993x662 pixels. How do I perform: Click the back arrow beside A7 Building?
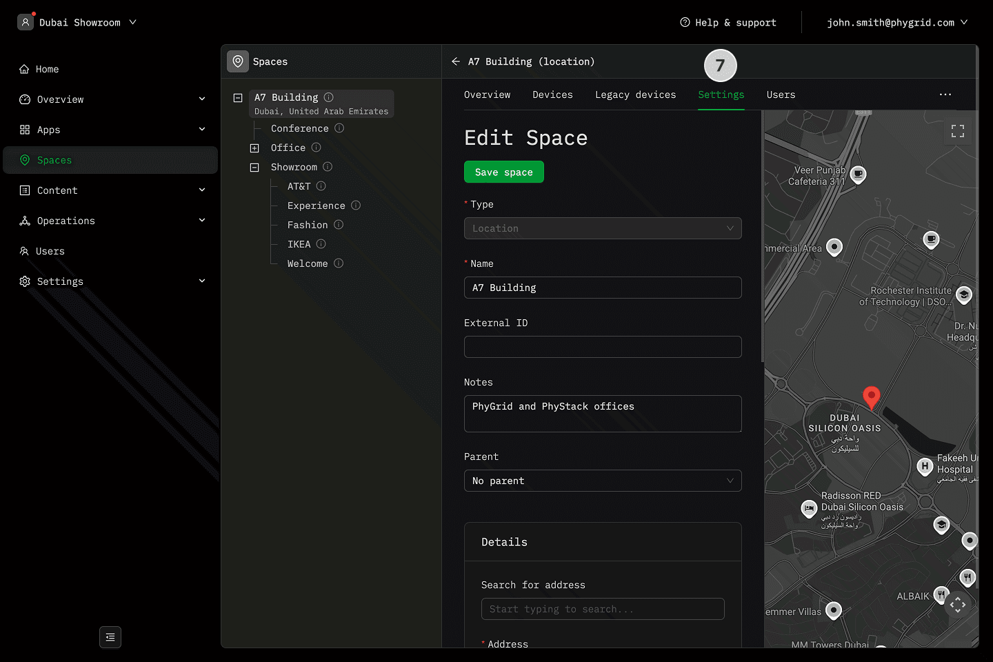[x=456, y=61]
